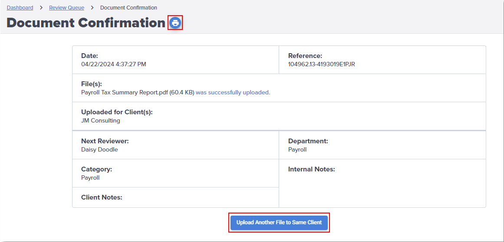Click the Next Reviewer label
This screenshot has width=504, height=242.
105,141
